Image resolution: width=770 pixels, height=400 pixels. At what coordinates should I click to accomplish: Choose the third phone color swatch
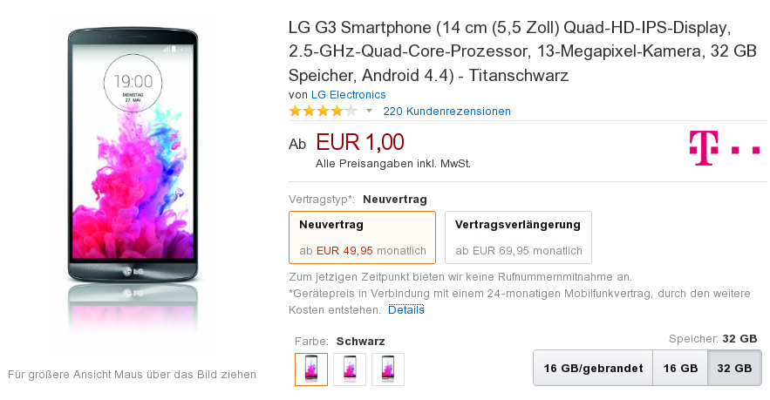tap(388, 369)
